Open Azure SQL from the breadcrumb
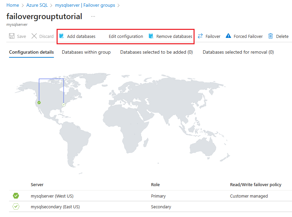 (37, 5)
